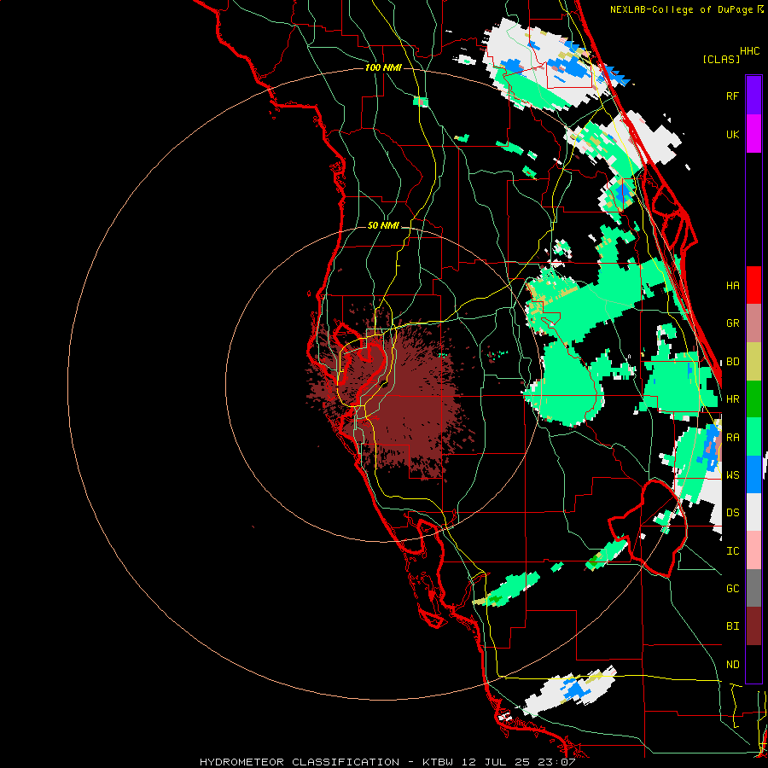The width and height of the screenshot is (768, 768).
Task: Click the '12 JUL 25' date text
Action: 497,762
